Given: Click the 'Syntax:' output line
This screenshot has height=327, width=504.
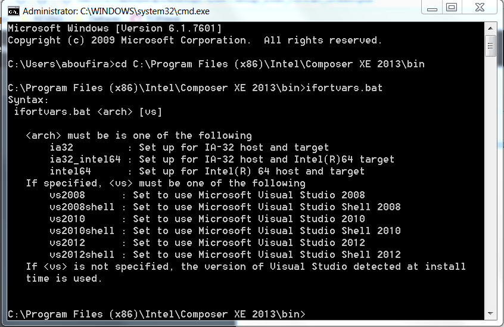Looking at the screenshot, I should (x=29, y=99).
